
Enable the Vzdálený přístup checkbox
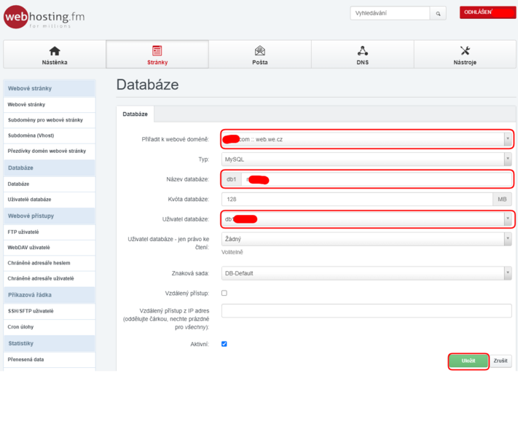click(x=224, y=293)
